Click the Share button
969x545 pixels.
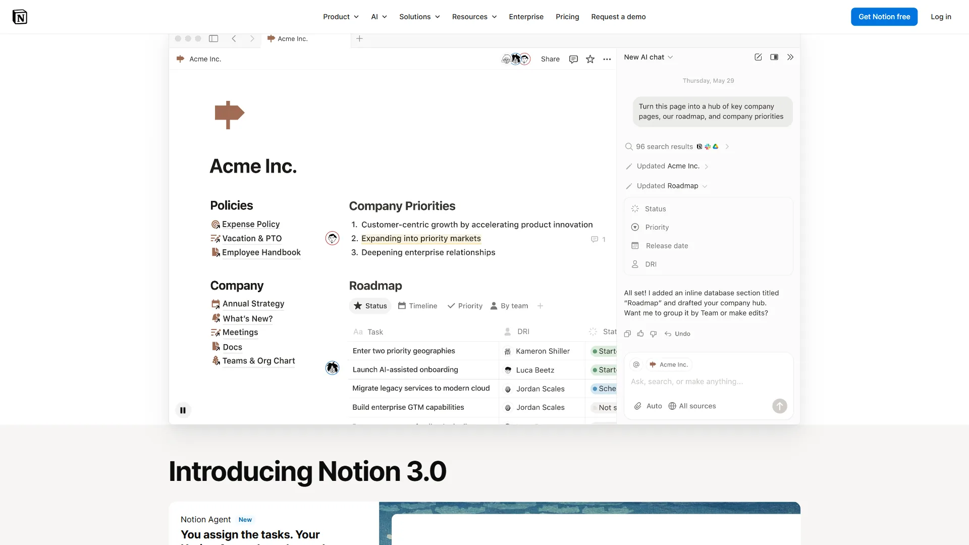tap(550, 59)
